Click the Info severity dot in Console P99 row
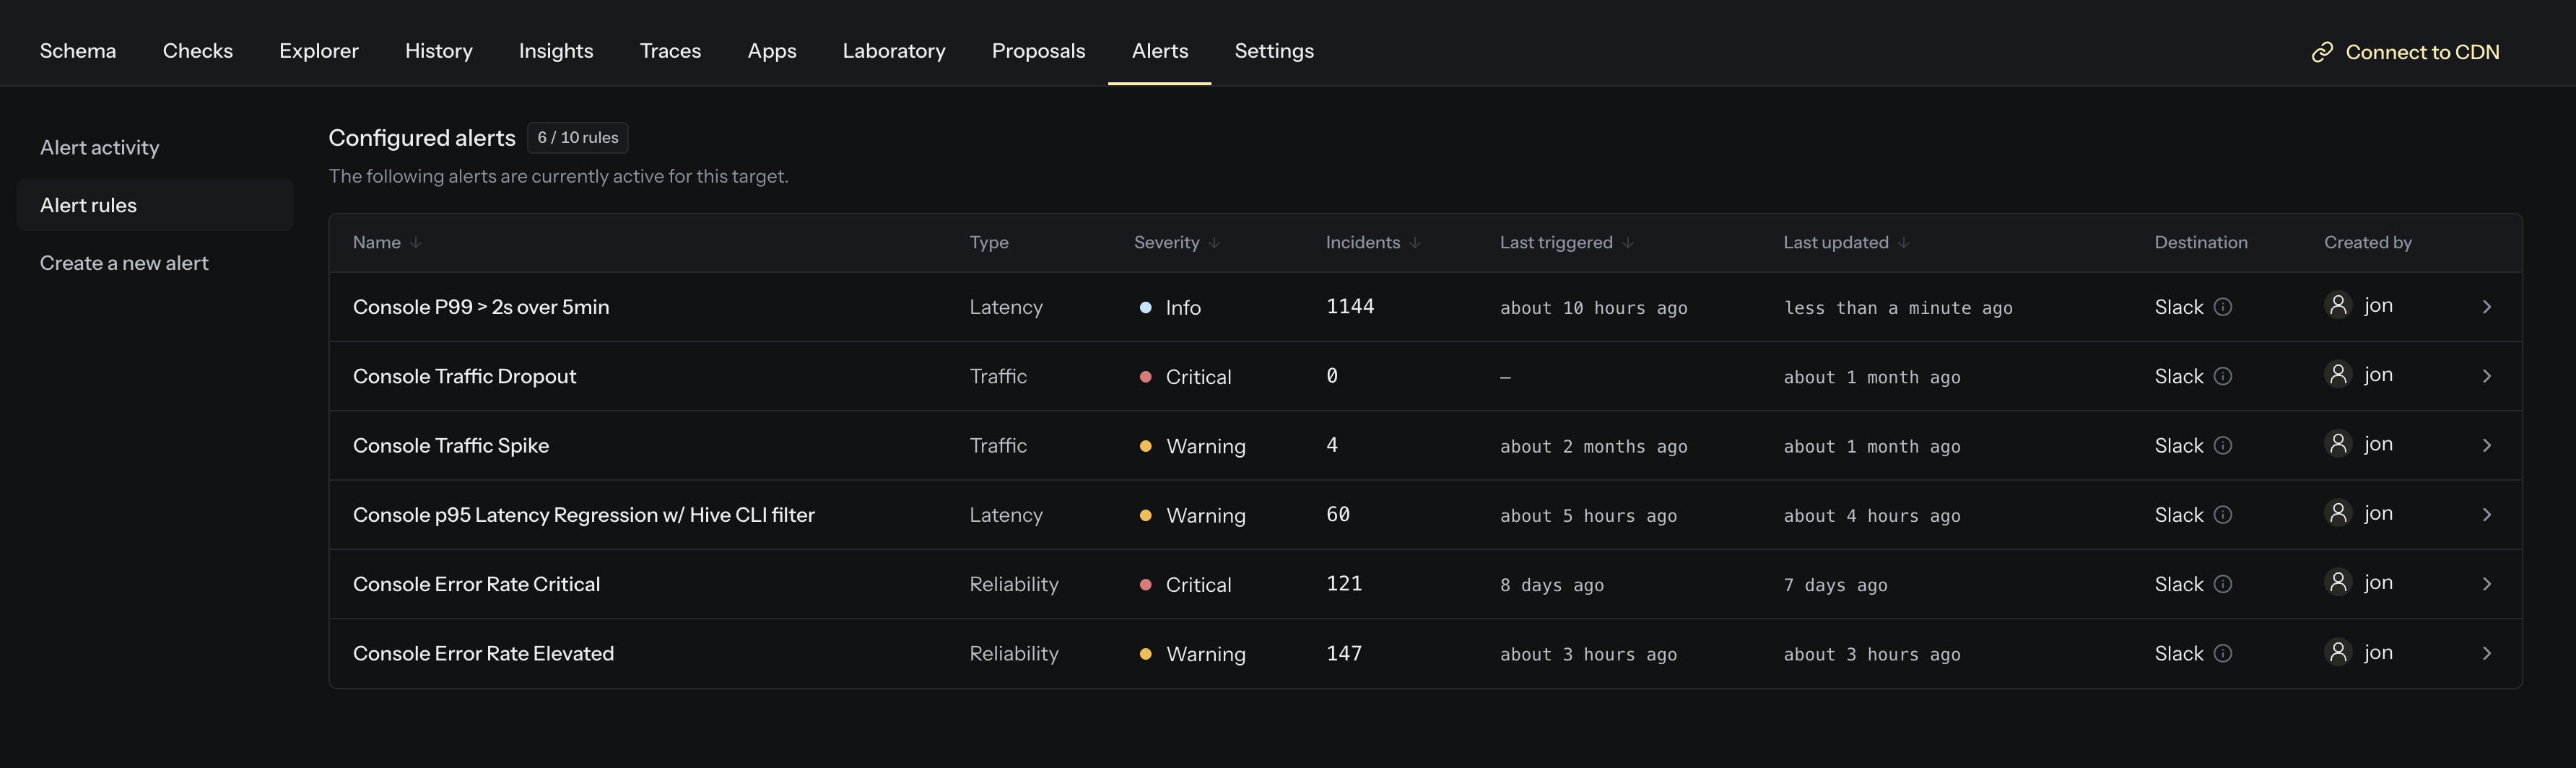This screenshot has width=2576, height=768. [x=1145, y=308]
